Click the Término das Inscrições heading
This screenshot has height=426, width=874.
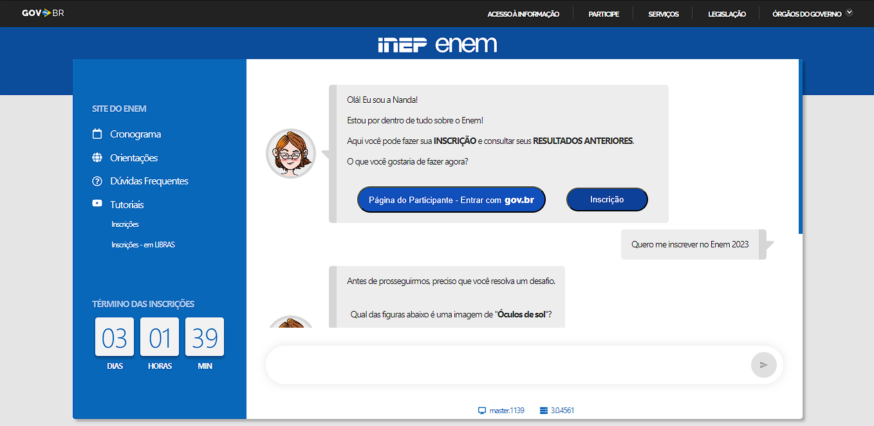tap(143, 304)
